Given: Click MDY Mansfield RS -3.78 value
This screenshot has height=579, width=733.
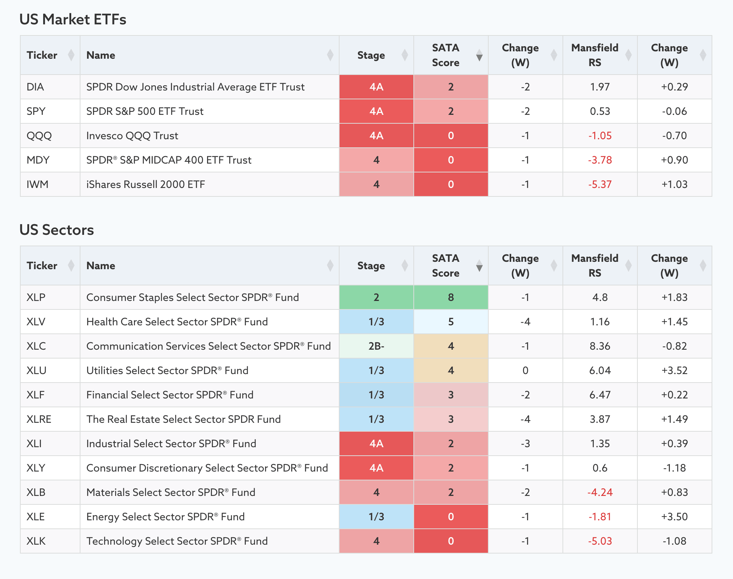Looking at the screenshot, I should point(600,160).
